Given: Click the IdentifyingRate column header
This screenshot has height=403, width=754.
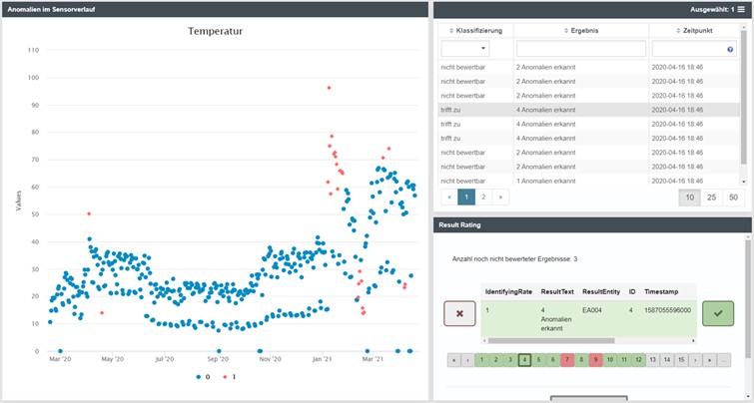Looking at the screenshot, I should click(508, 291).
